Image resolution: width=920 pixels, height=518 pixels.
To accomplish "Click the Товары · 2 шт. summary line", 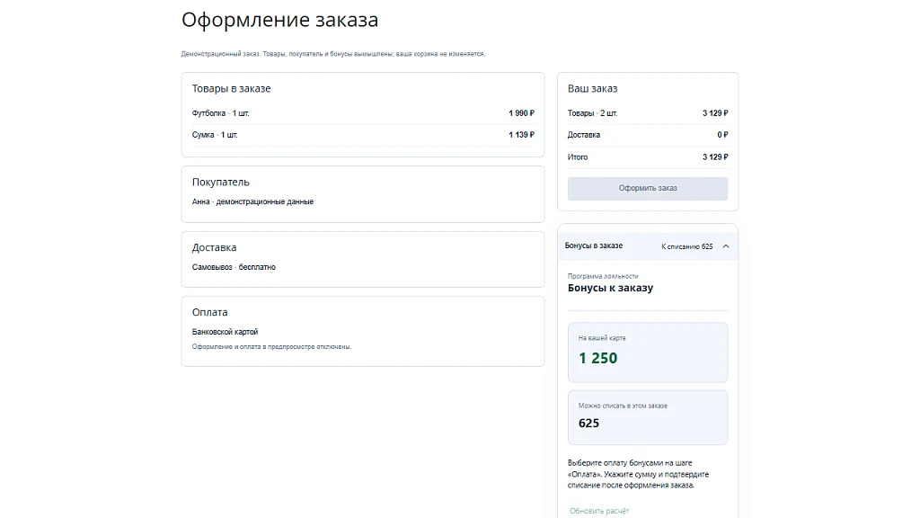I will 647,113.
